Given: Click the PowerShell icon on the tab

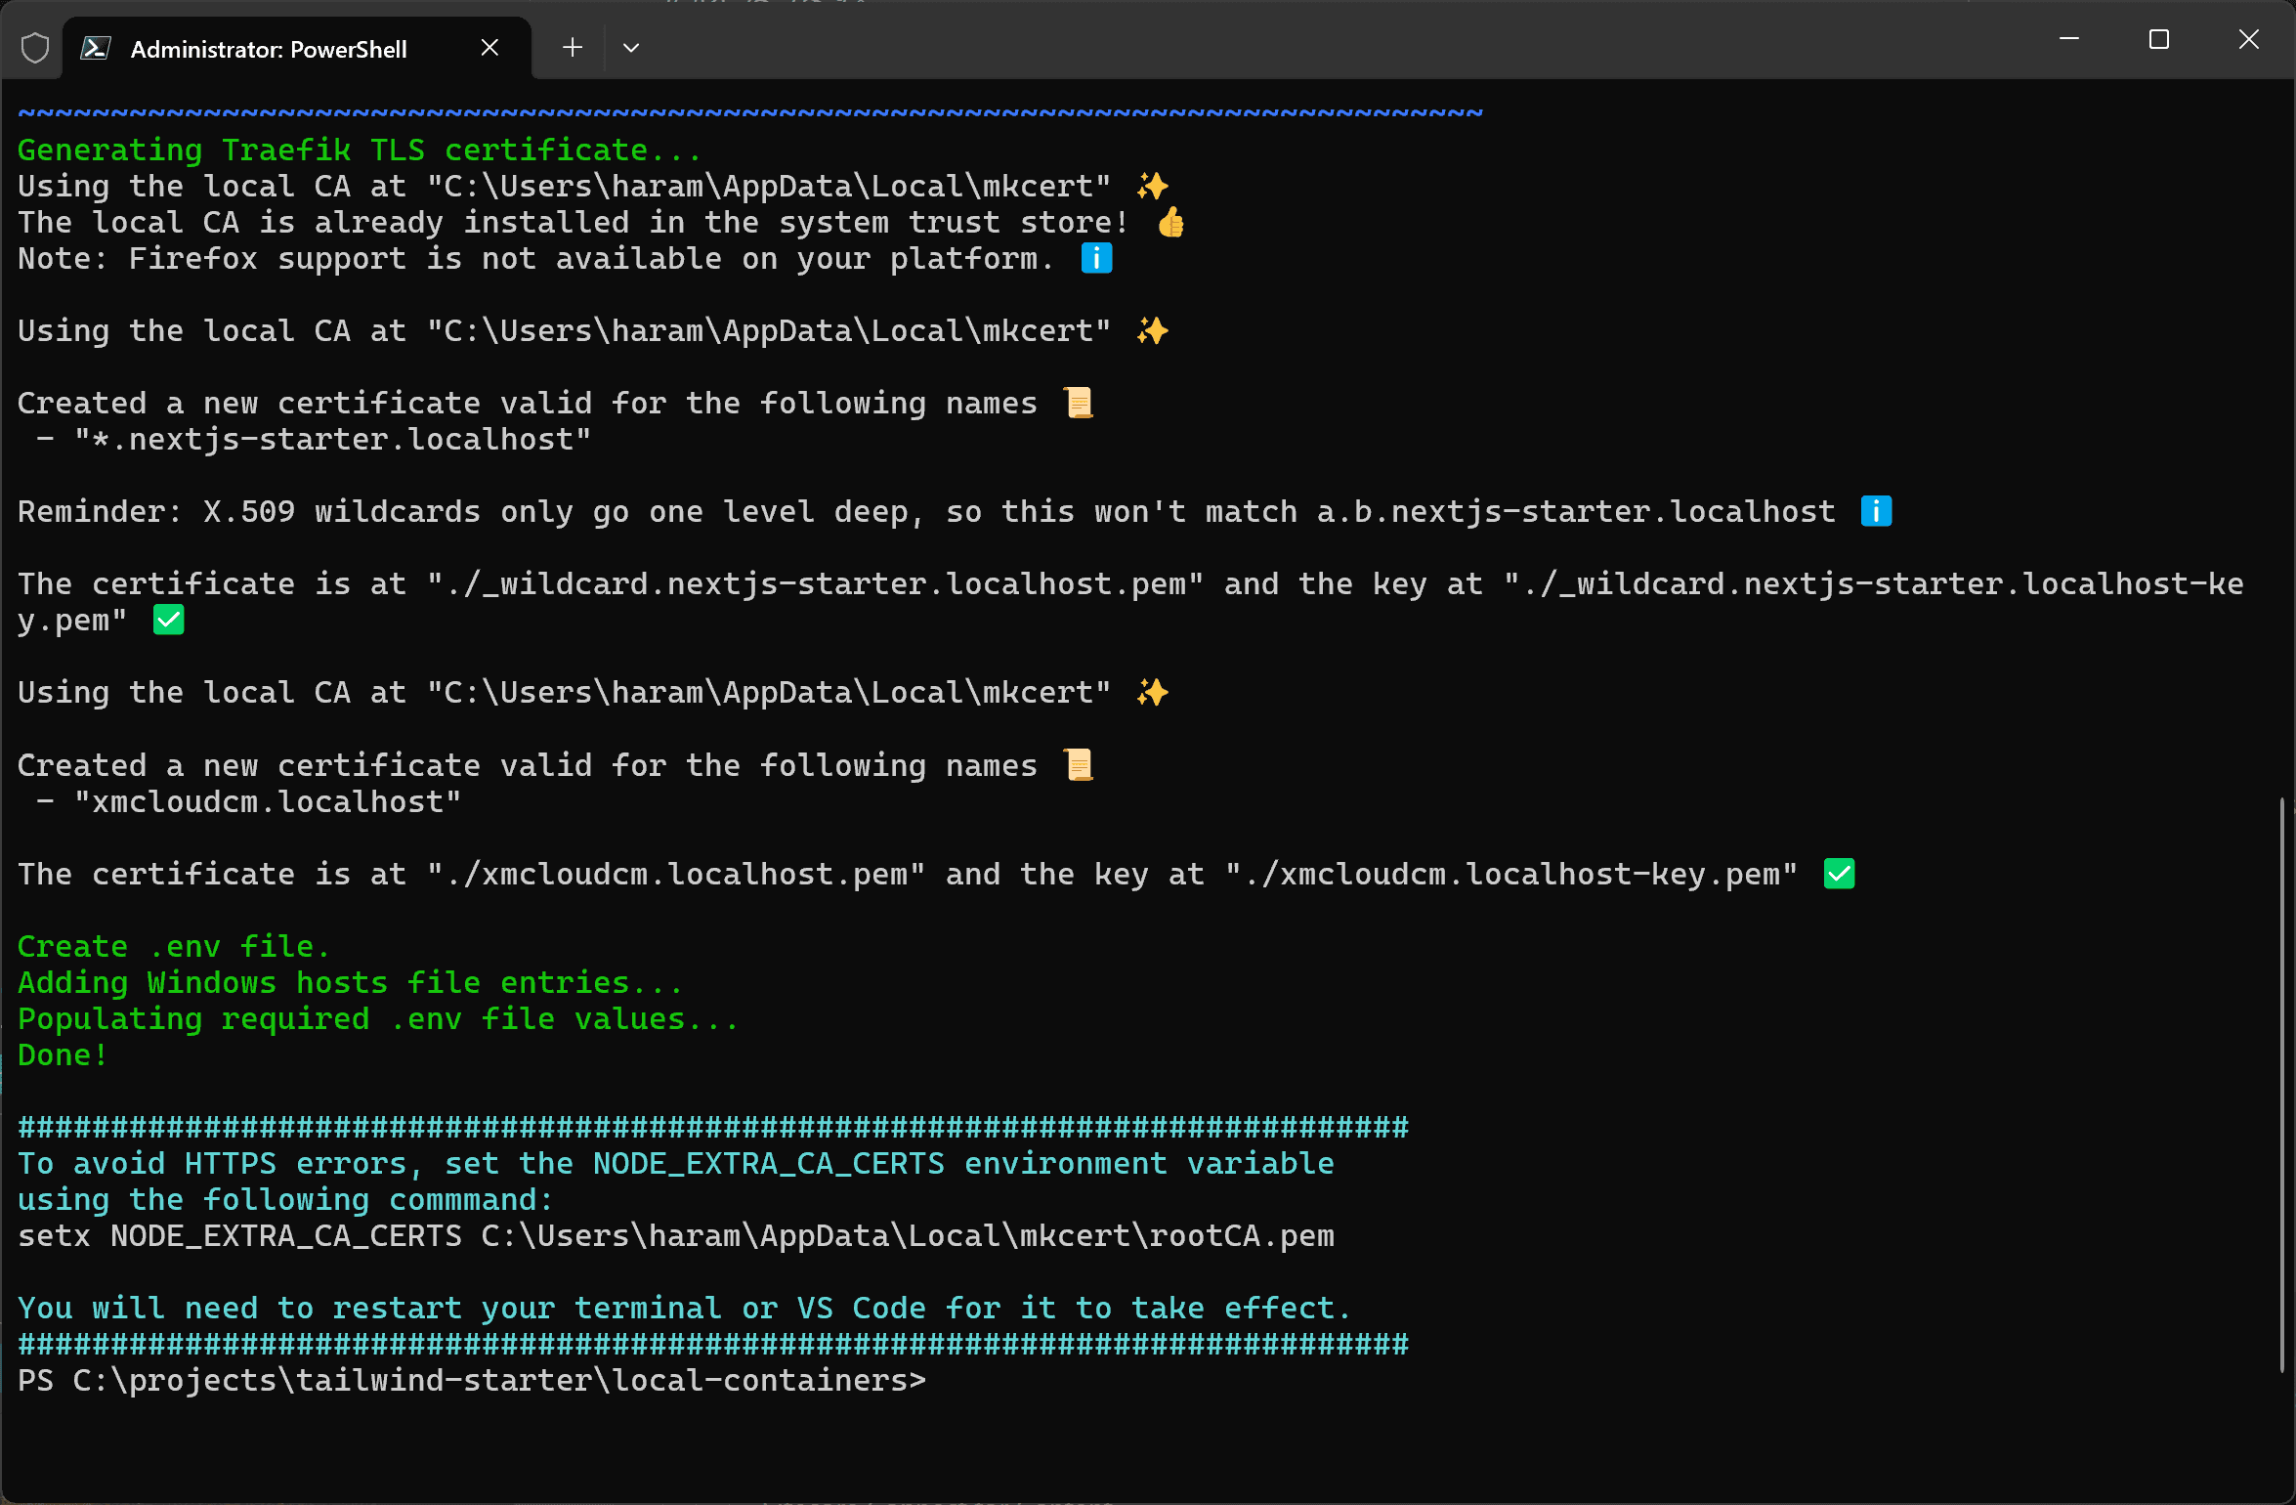Looking at the screenshot, I should [x=96, y=48].
